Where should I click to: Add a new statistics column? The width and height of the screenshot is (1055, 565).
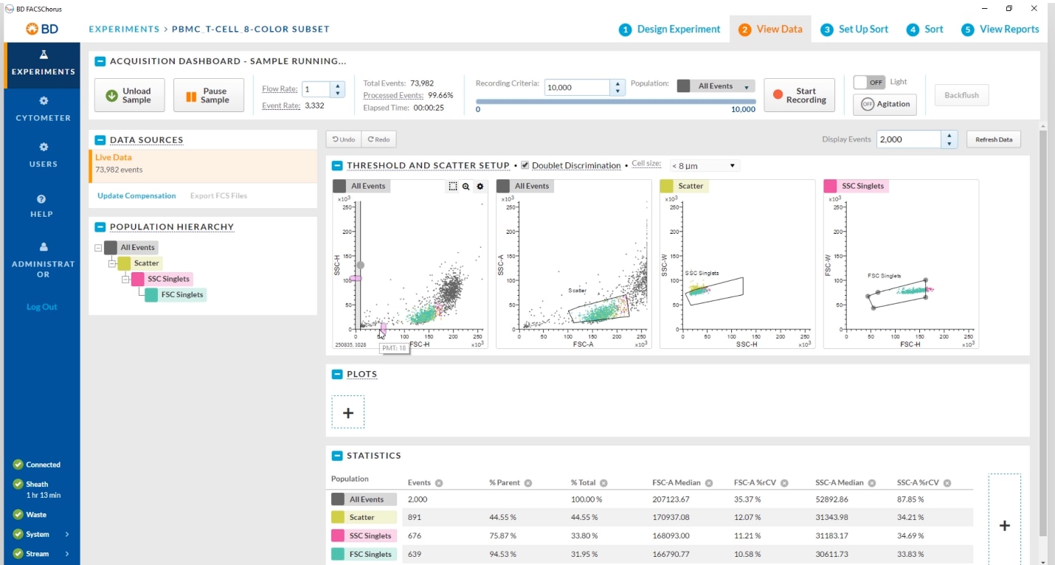point(1004,525)
